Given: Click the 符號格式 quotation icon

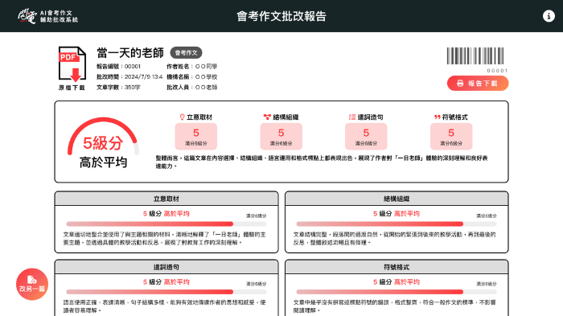Looking at the screenshot, I should pos(437,117).
